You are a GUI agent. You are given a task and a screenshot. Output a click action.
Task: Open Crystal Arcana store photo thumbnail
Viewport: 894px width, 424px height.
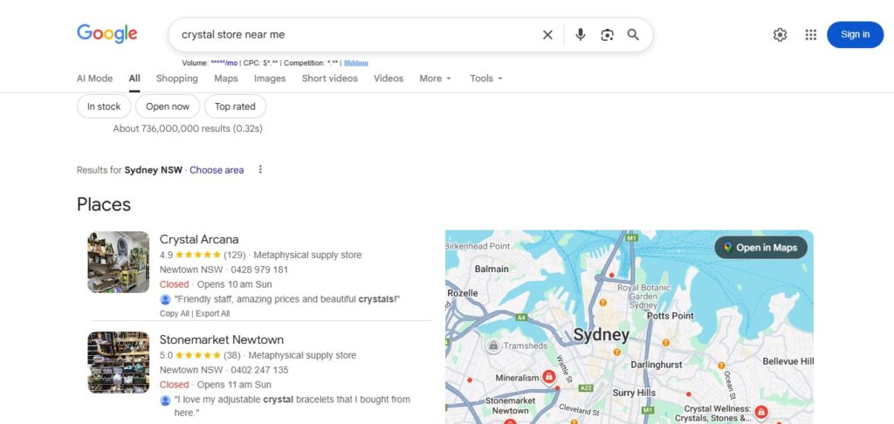tap(119, 262)
